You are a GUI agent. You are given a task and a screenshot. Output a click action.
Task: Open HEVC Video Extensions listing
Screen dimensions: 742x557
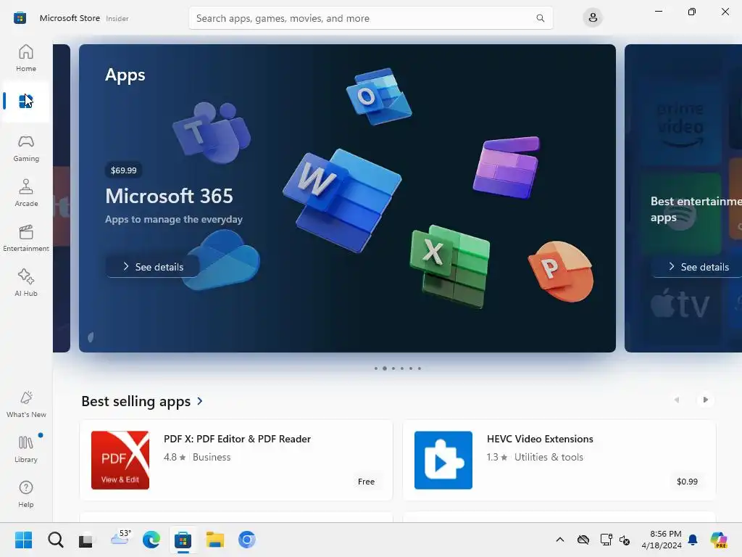tap(559, 460)
